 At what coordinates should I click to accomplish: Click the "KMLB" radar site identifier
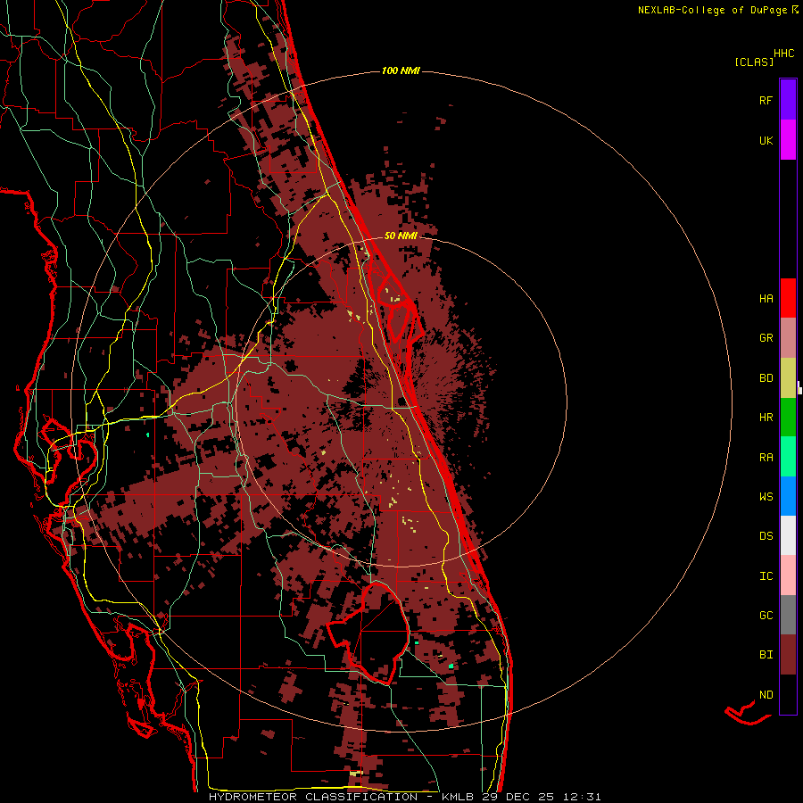(x=459, y=797)
